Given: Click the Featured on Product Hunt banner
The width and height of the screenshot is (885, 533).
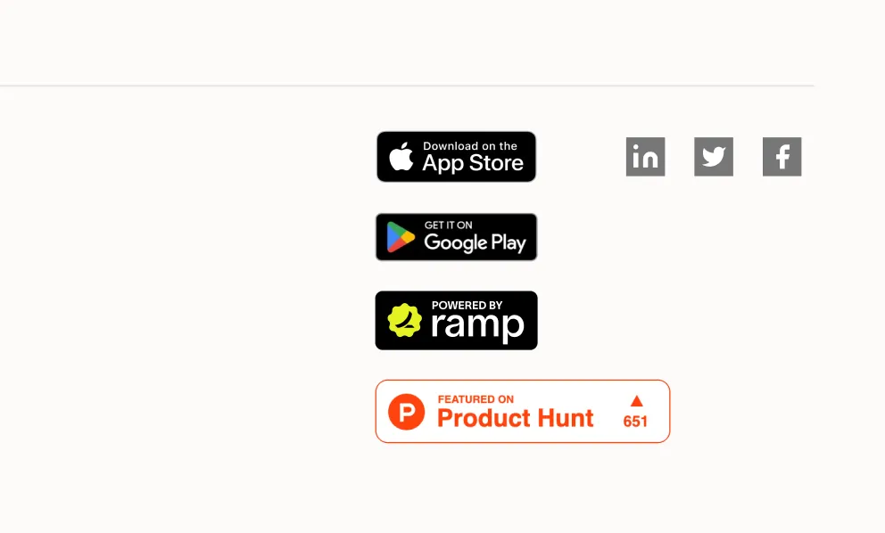Looking at the screenshot, I should click(x=522, y=411).
